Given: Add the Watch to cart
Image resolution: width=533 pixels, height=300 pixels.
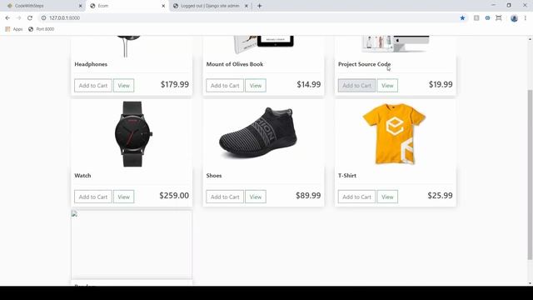Looking at the screenshot, I should pyautogui.click(x=93, y=197).
